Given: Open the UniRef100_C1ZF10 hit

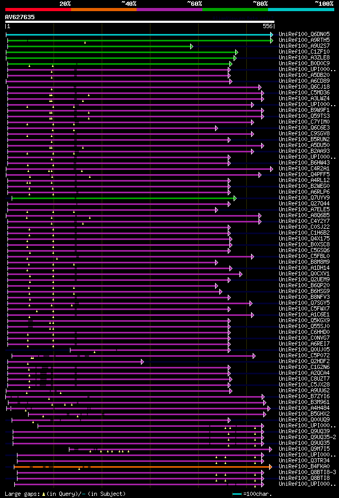Looking at the screenshot, I should click(304, 51).
